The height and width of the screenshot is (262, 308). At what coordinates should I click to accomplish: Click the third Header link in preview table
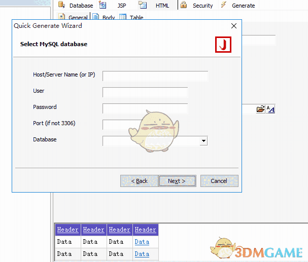click(x=119, y=230)
